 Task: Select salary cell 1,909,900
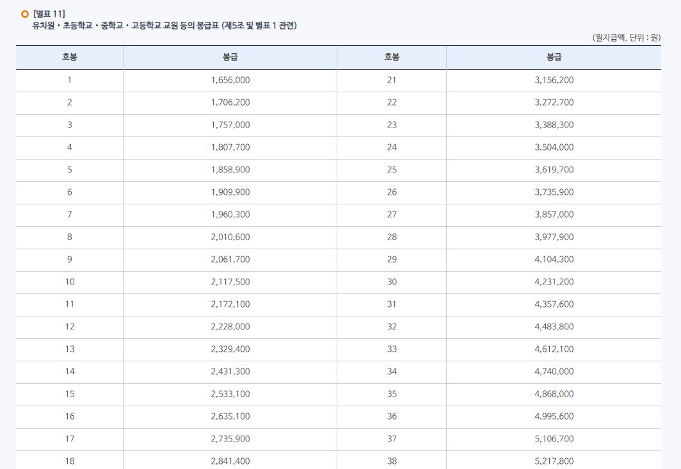click(230, 192)
